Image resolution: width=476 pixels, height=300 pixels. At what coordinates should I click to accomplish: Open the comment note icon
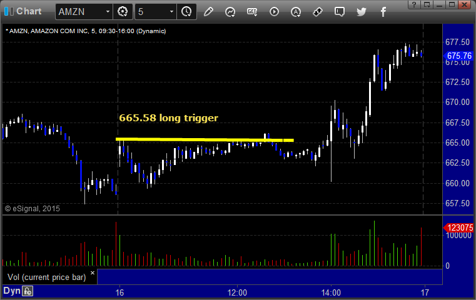point(340,12)
